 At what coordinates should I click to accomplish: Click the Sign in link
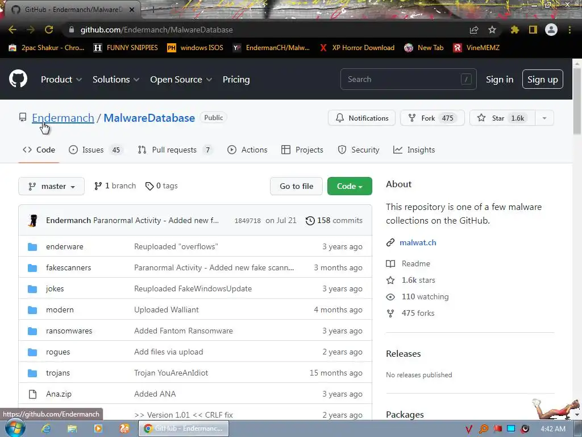click(x=500, y=80)
